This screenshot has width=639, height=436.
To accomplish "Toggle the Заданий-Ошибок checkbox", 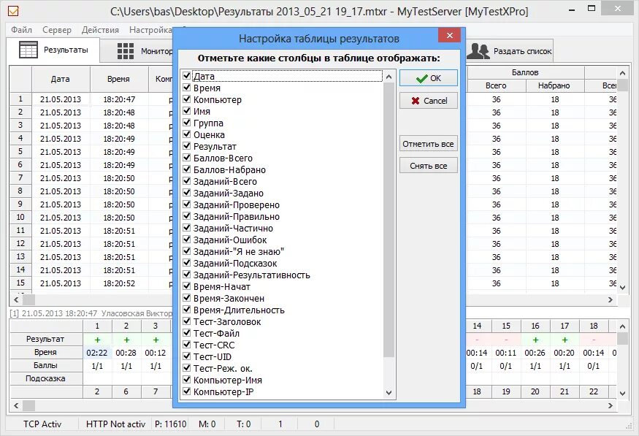I will click(x=187, y=240).
